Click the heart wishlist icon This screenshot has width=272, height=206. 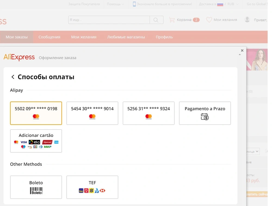pos(209,20)
